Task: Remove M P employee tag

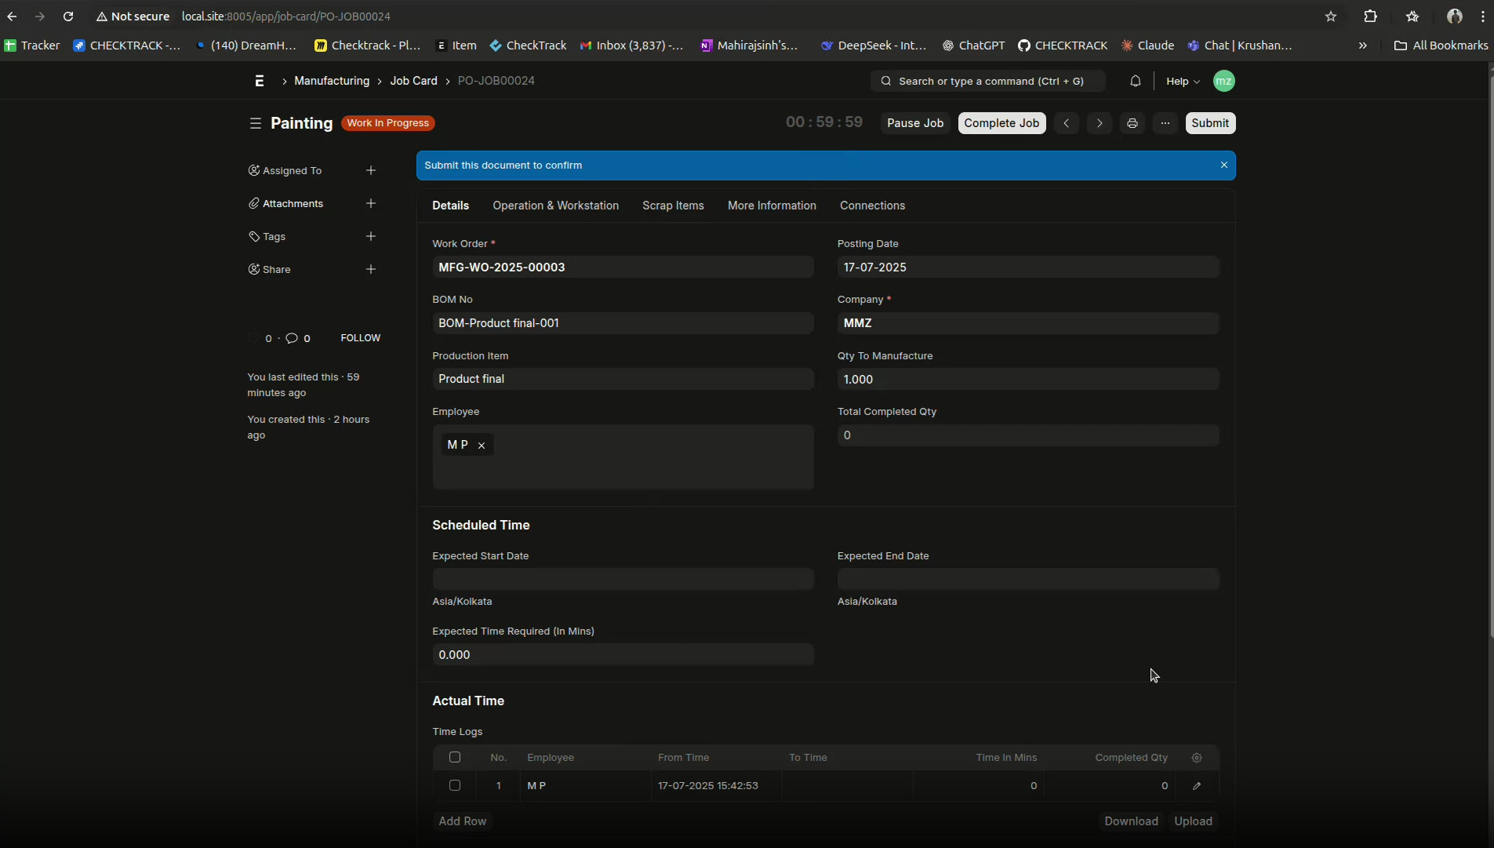Action: [x=482, y=446]
